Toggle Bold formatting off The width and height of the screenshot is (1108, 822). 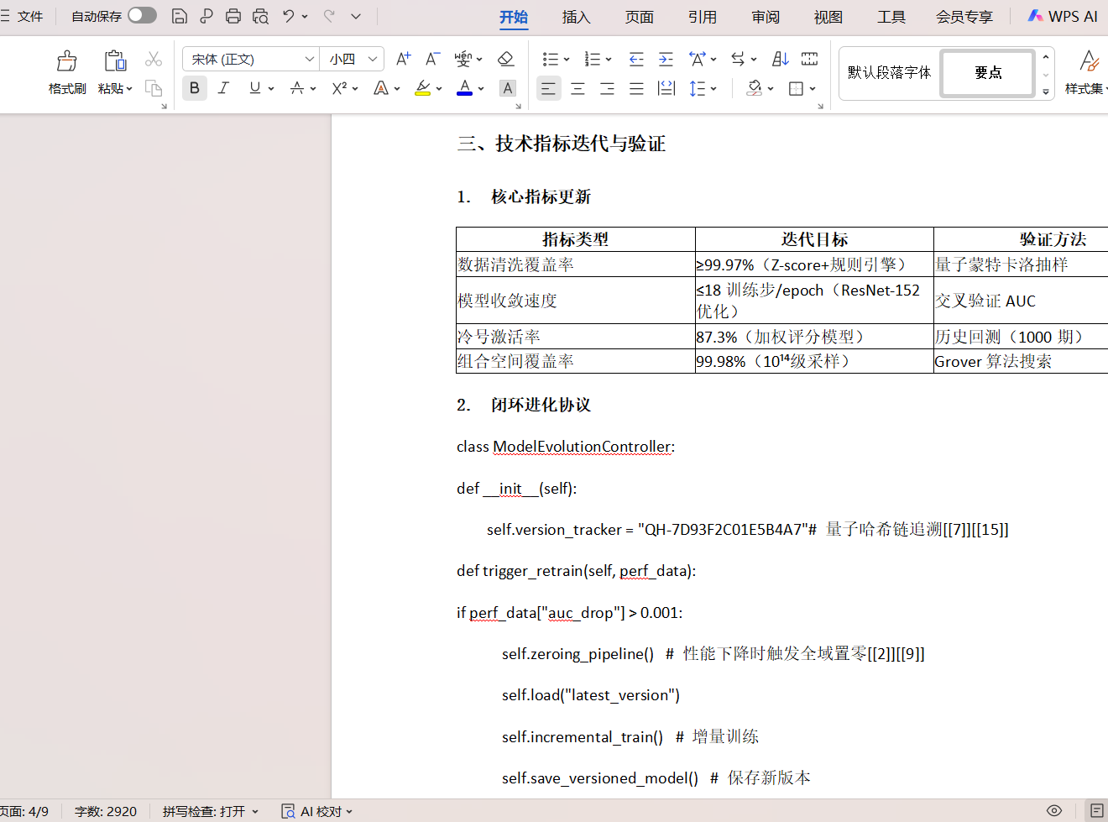point(194,87)
